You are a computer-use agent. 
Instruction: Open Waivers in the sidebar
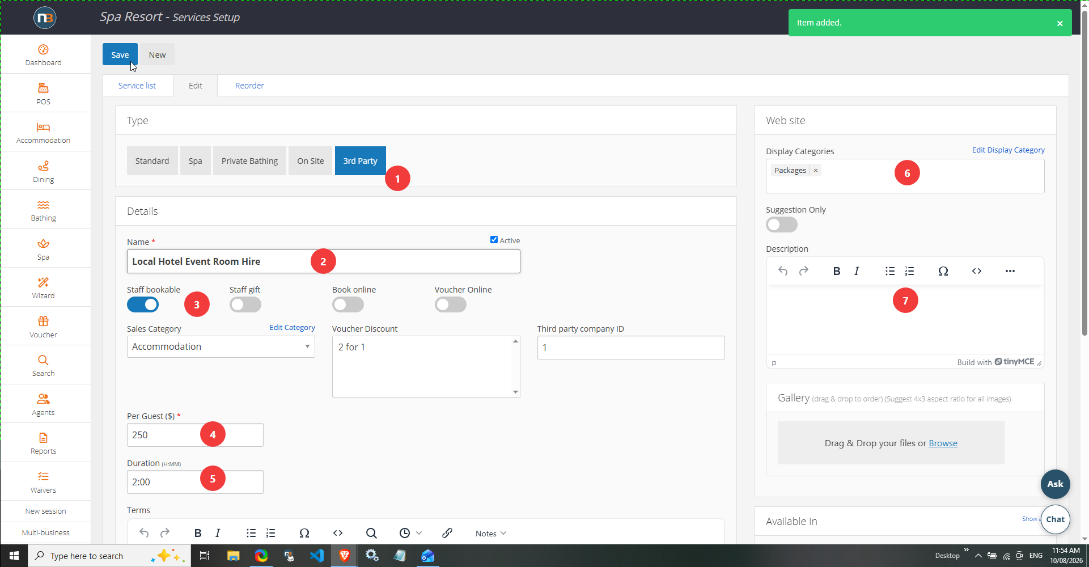point(43,483)
